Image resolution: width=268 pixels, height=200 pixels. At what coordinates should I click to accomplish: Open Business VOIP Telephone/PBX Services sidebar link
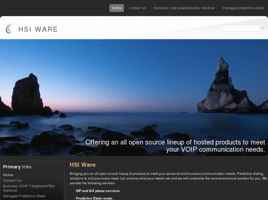tap(29, 188)
